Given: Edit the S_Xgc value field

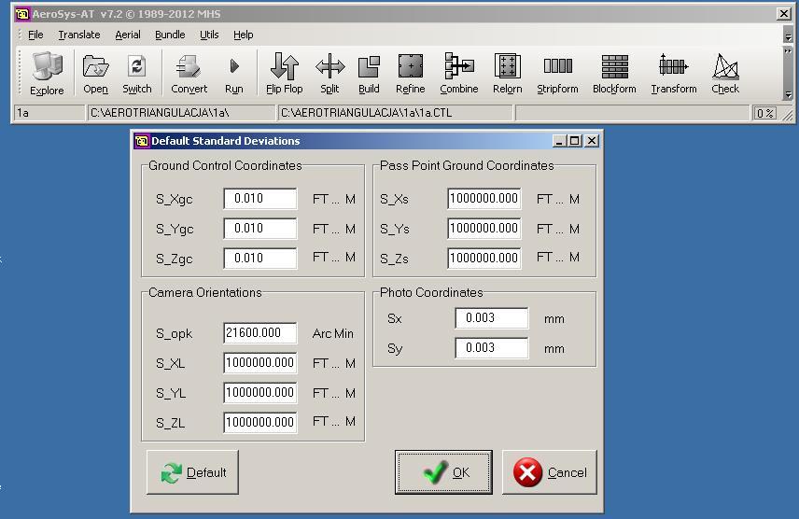Looking at the screenshot, I should pyautogui.click(x=259, y=198).
